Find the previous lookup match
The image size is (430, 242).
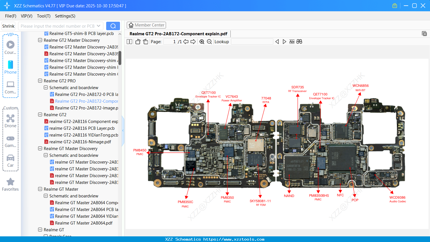(x=277, y=42)
